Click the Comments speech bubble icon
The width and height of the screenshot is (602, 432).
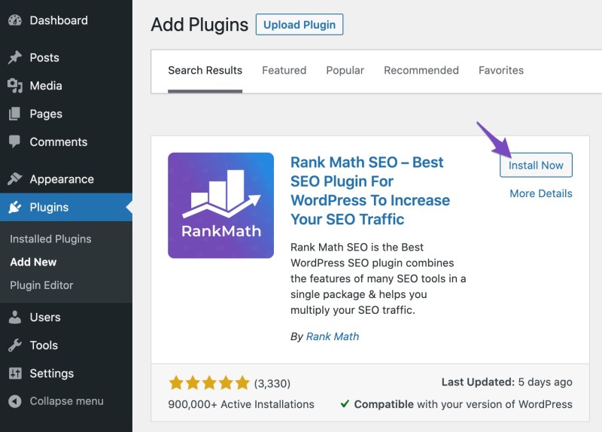[14, 142]
